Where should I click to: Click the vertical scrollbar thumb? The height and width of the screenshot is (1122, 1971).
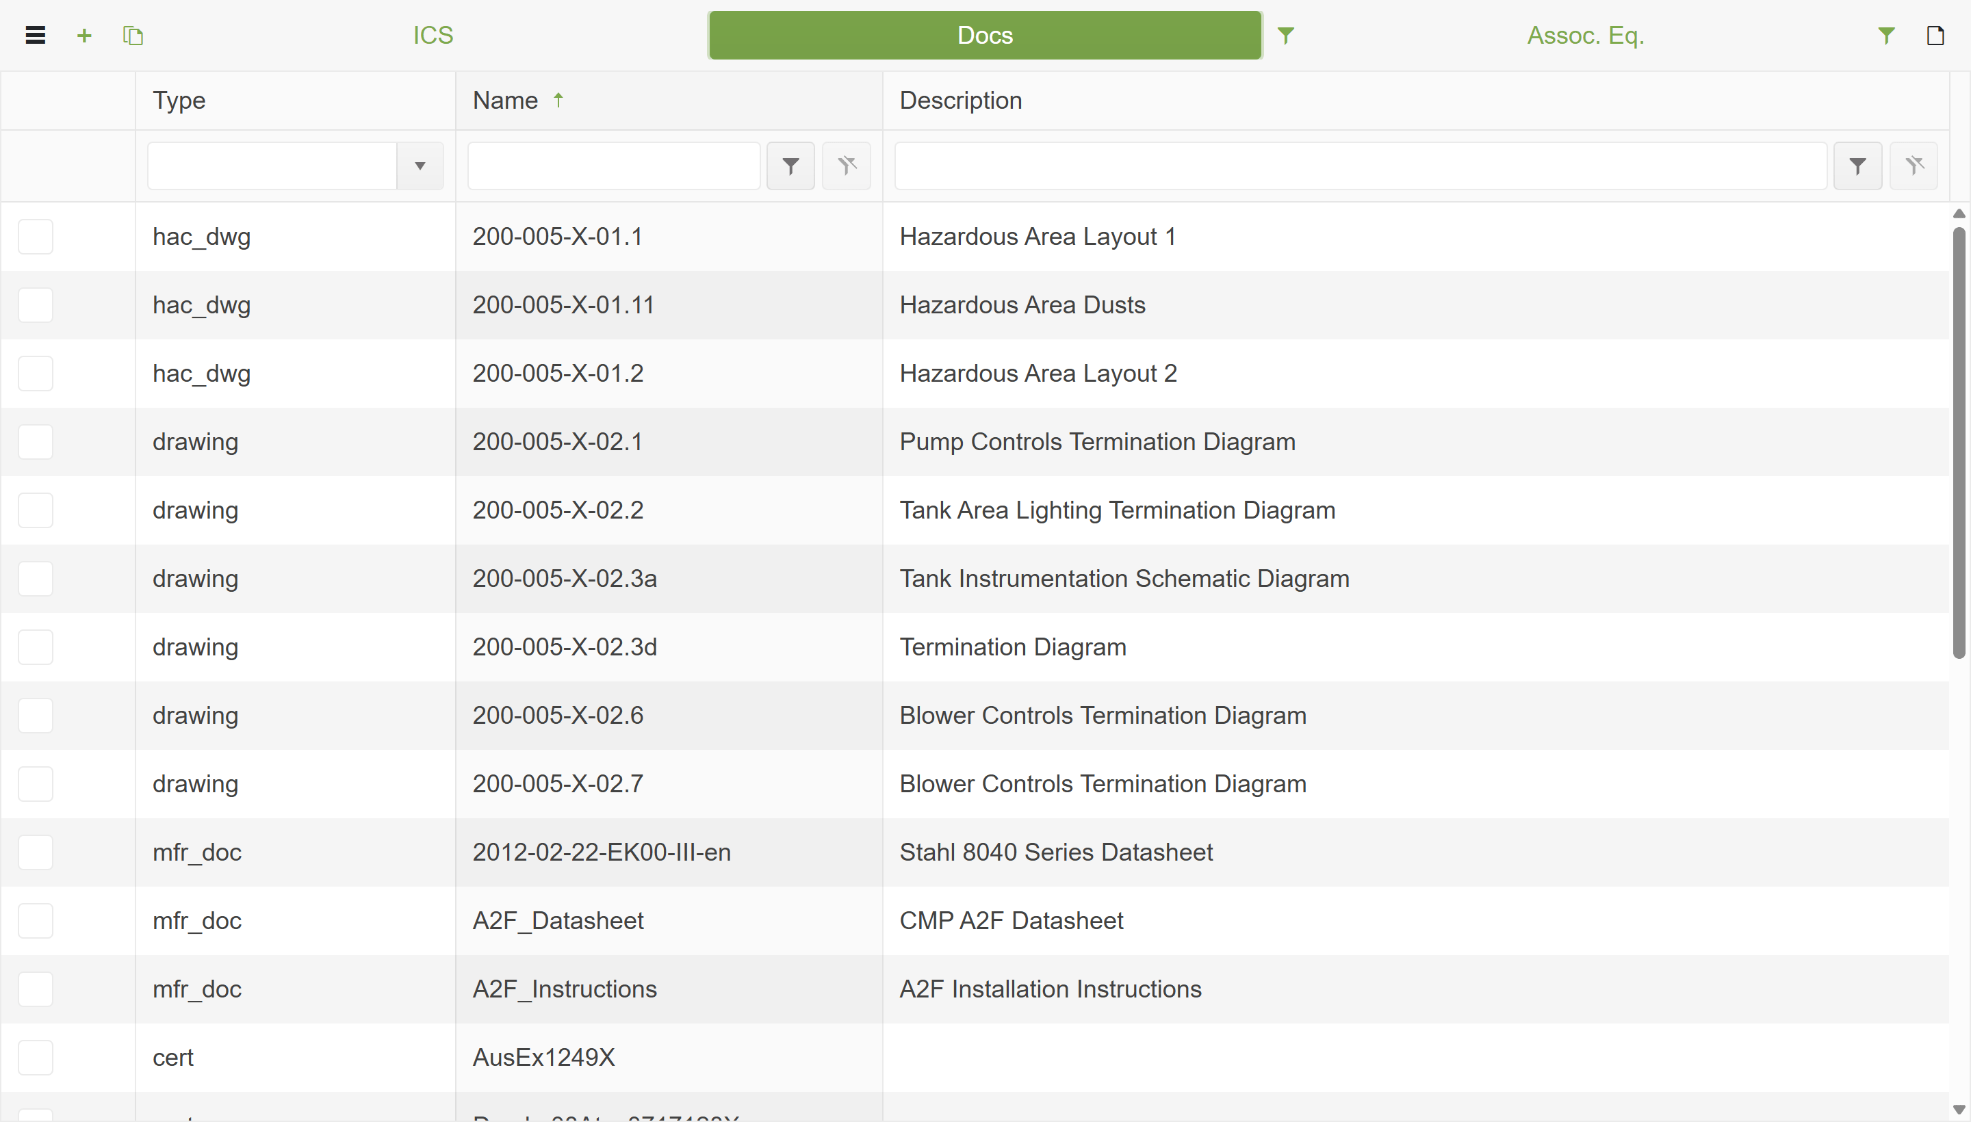point(1959,443)
